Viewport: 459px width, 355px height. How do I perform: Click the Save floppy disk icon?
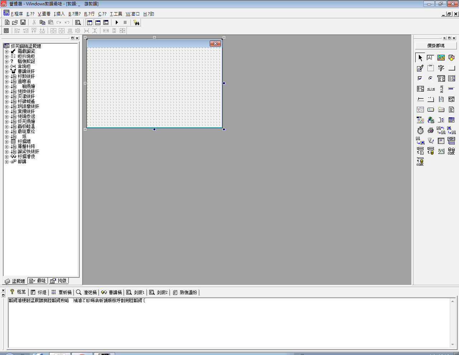click(23, 22)
